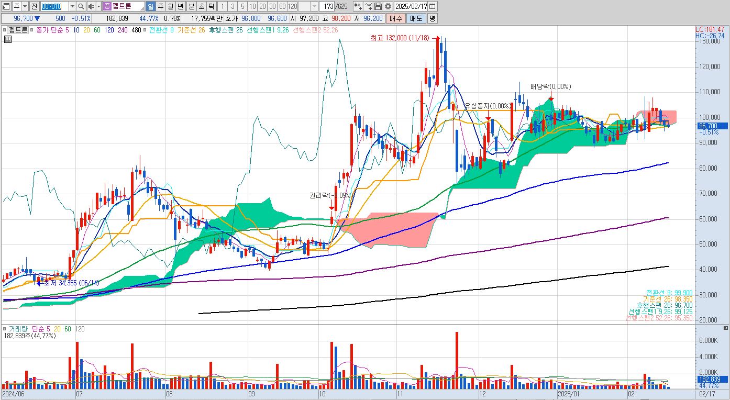Expand the 주 type dropdown arrow
730x400 pixels.
pyautogui.click(x=25, y=6)
